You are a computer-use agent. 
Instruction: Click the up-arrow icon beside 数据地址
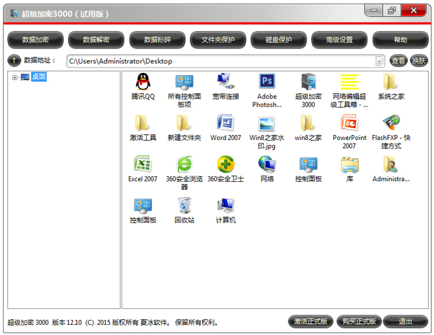pos(14,61)
